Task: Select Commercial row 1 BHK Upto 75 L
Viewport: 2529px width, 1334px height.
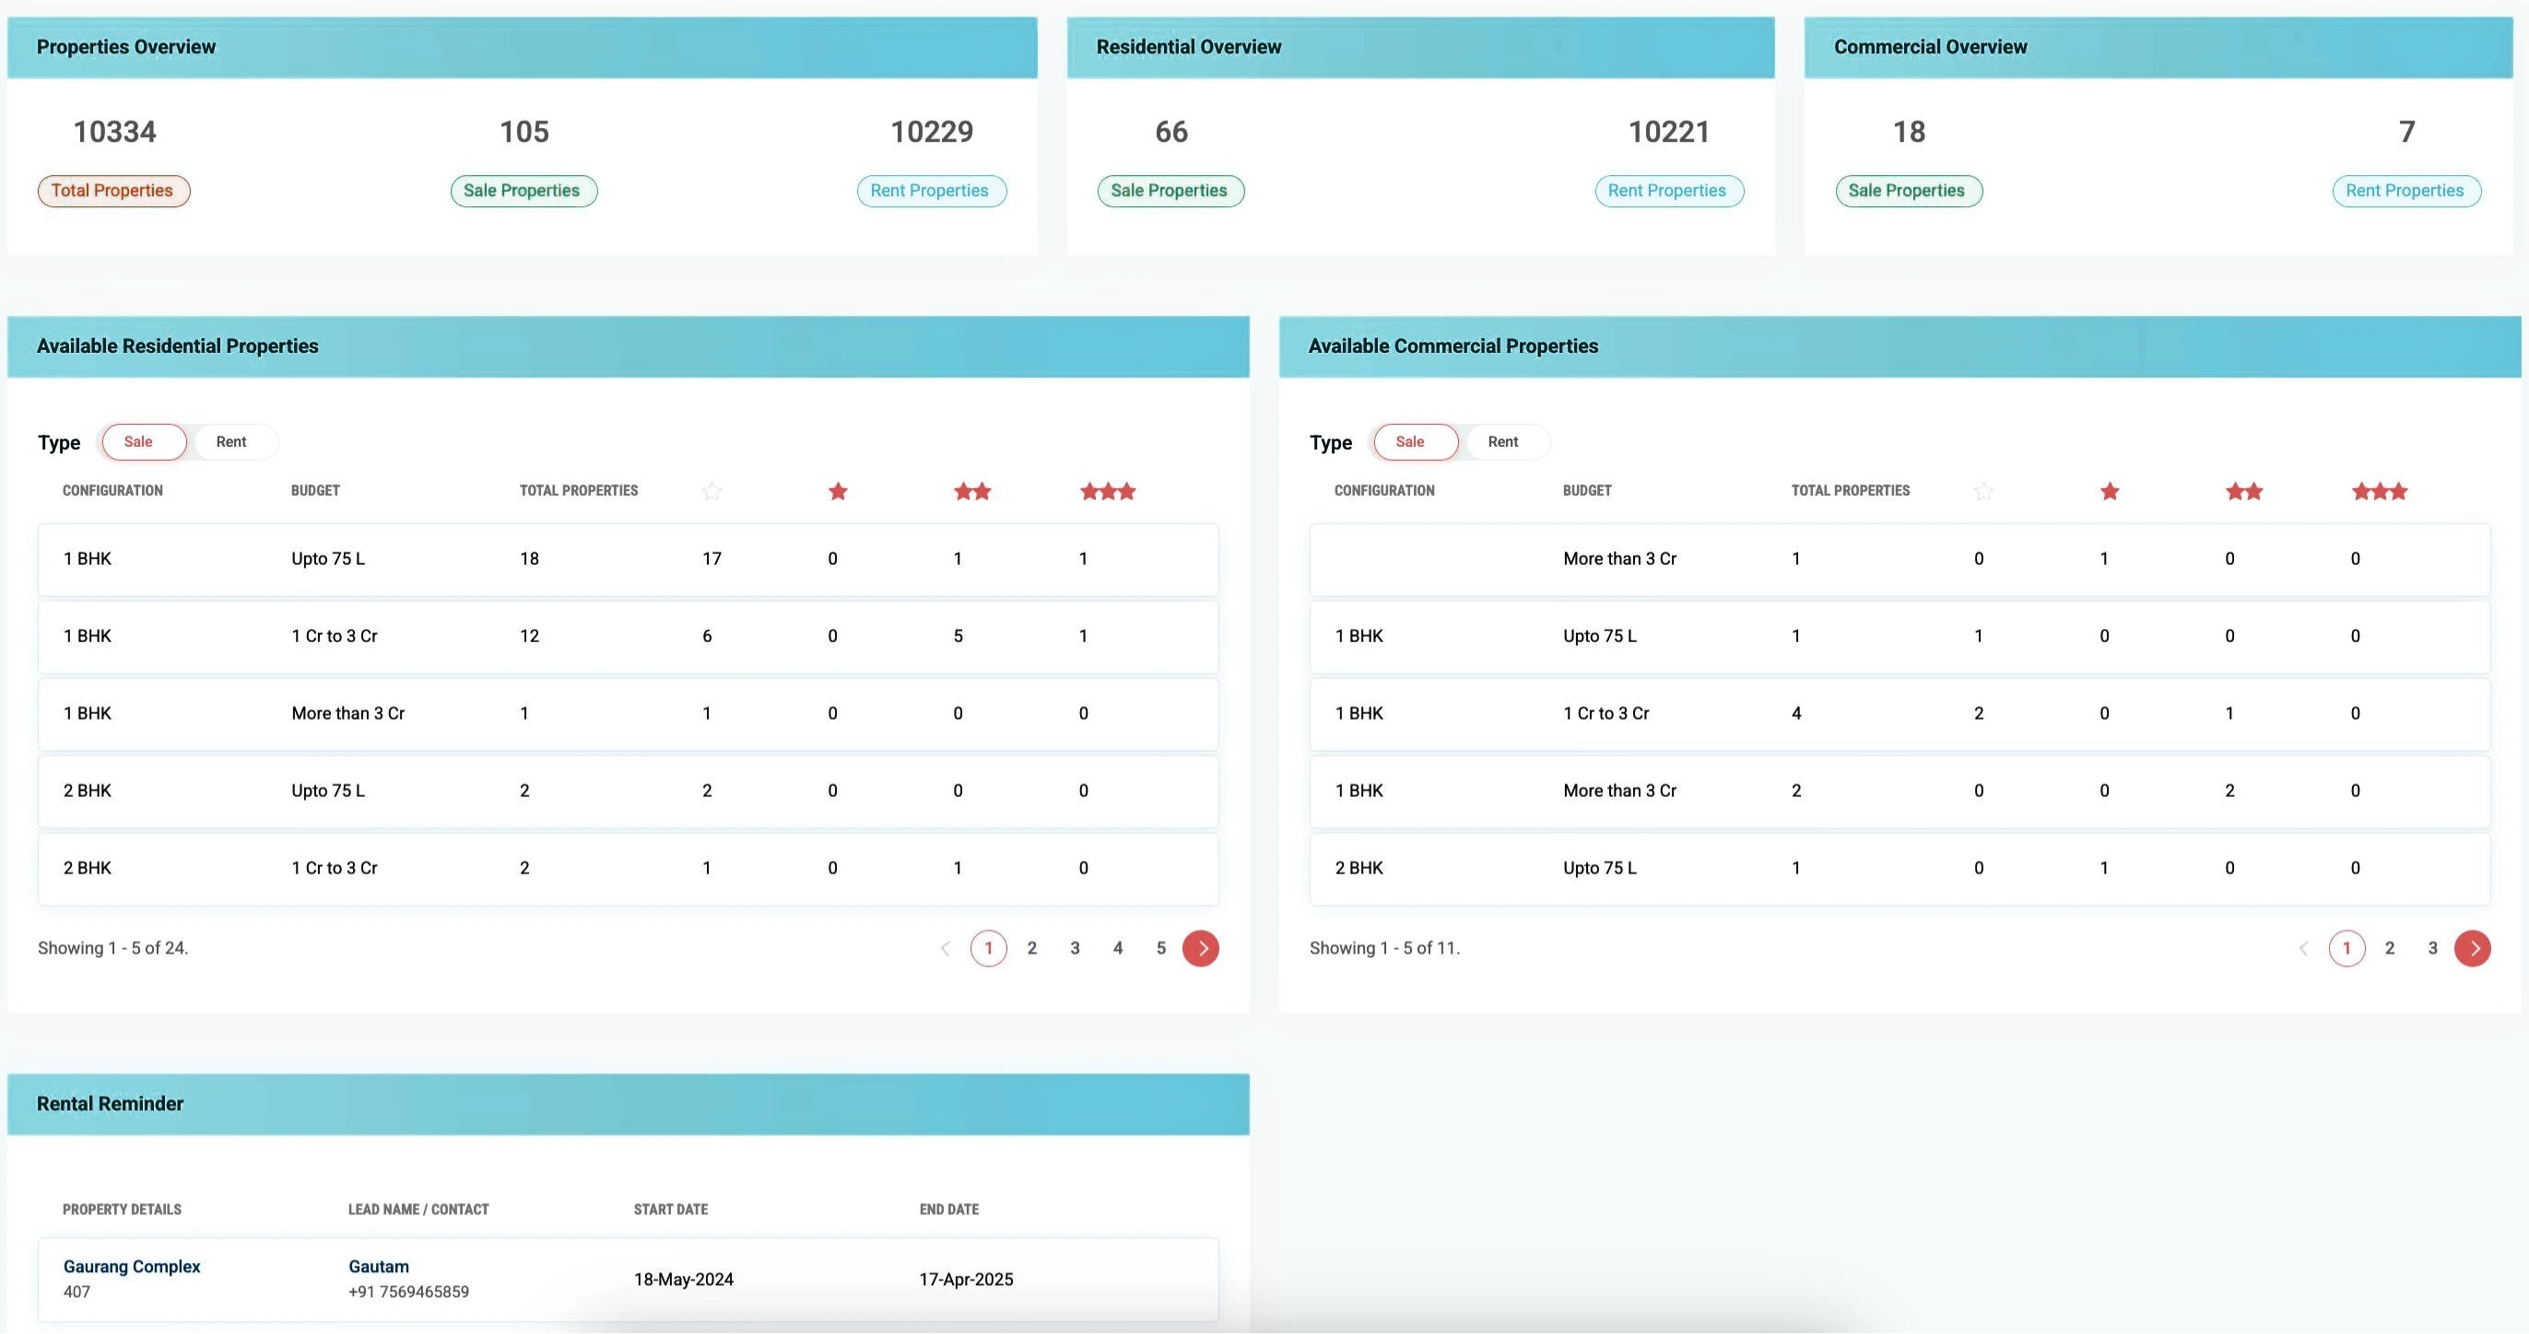Action: (x=1900, y=636)
